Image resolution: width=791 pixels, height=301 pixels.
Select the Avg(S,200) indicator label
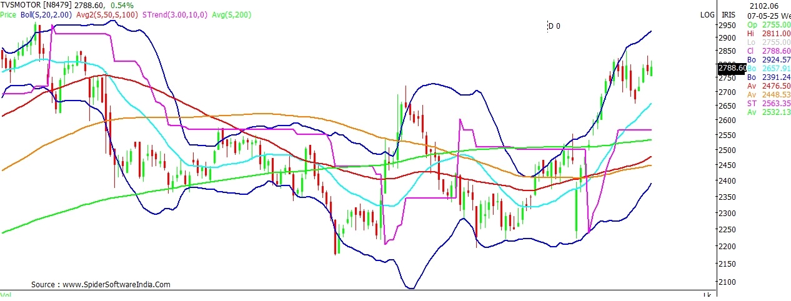click(x=231, y=14)
